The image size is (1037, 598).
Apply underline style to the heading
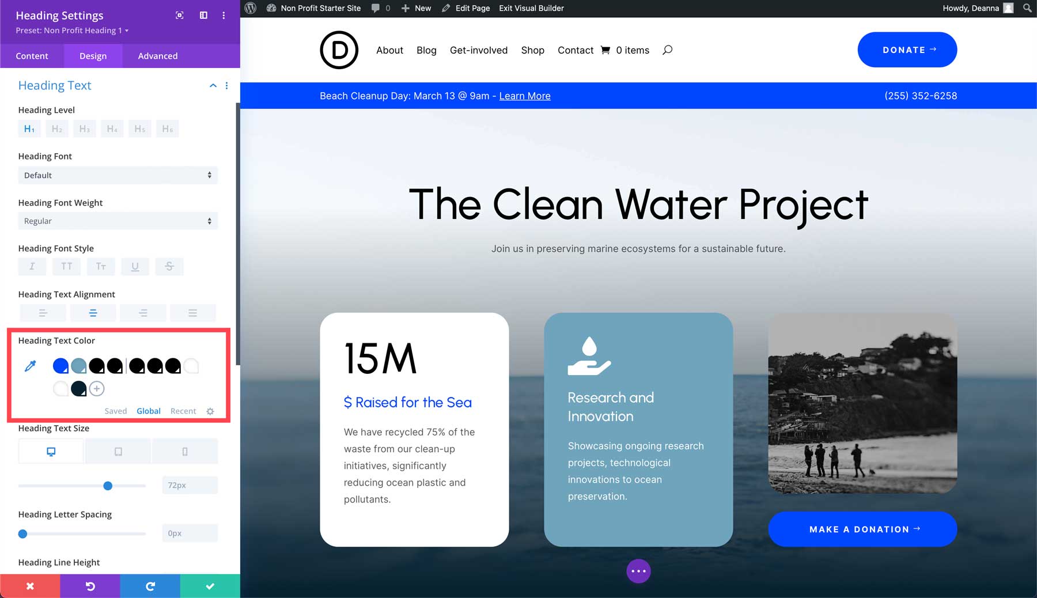(135, 266)
